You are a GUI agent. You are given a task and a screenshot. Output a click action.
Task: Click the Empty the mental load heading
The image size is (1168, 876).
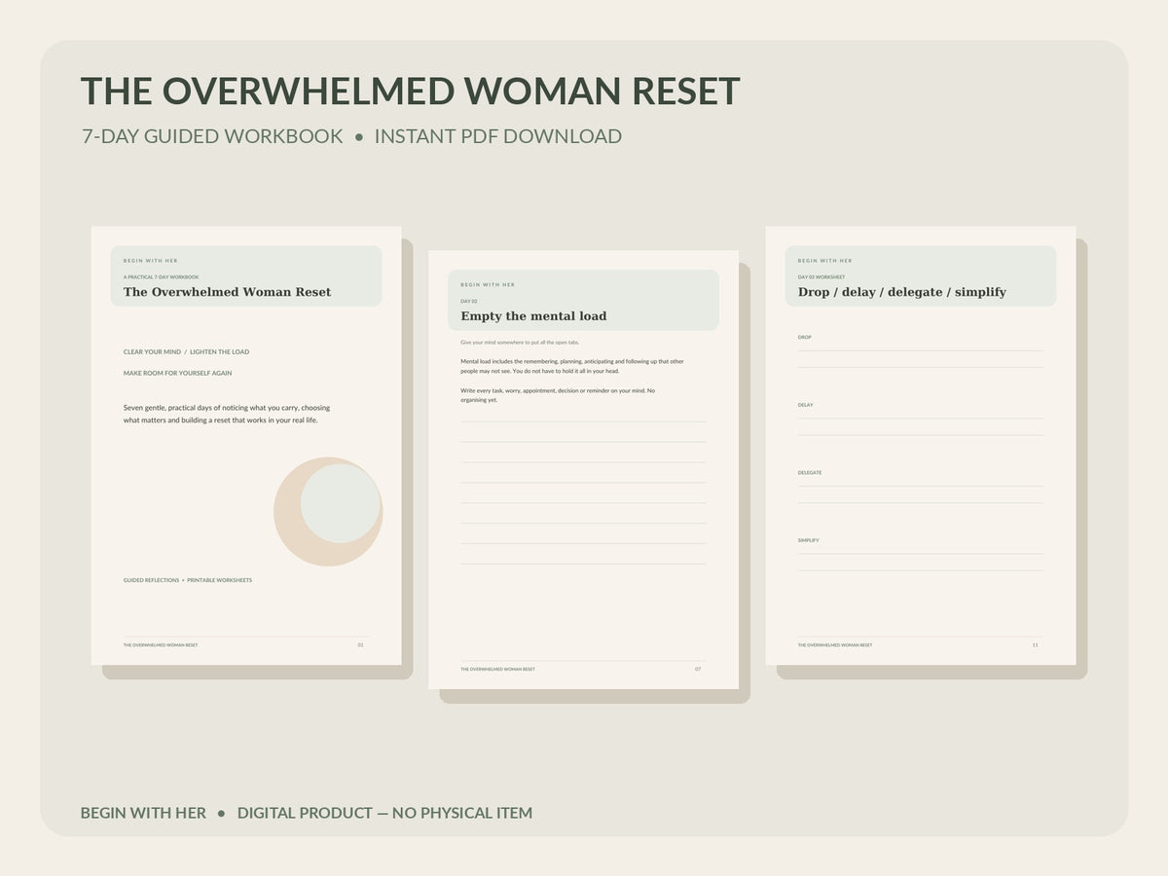click(x=533, y=316)
